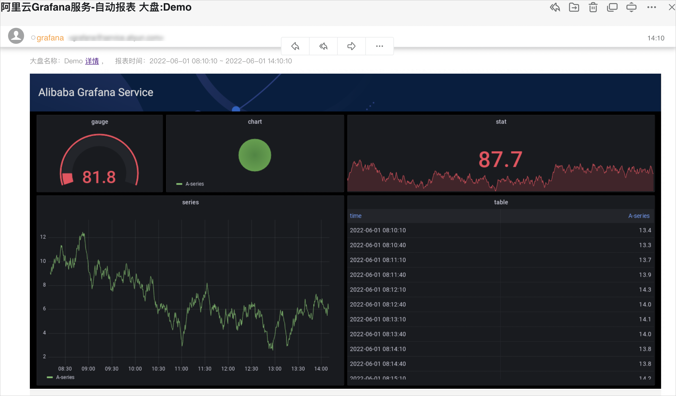Click the move-to-folder icon
This screenshot has height=396, width=676.
pyautogui.click(x=574, y=7)
